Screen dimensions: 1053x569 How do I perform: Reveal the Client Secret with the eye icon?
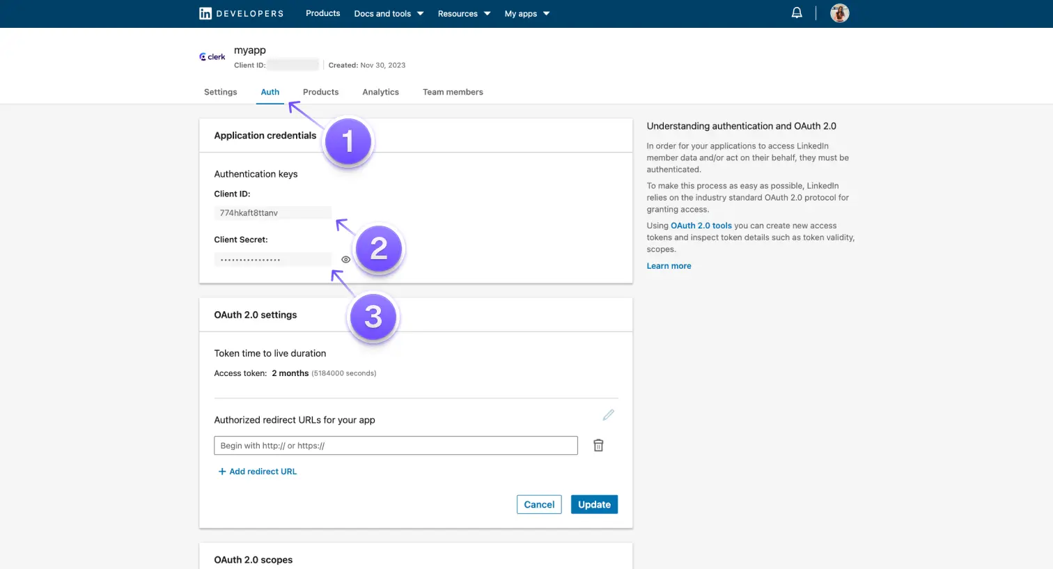point(345,259)
